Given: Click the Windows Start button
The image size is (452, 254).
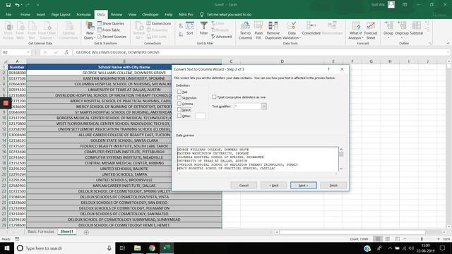Looking at the screenshot, I should 7,248.
